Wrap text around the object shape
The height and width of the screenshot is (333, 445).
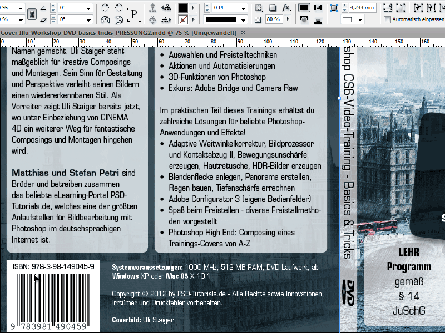pos(304,19)
